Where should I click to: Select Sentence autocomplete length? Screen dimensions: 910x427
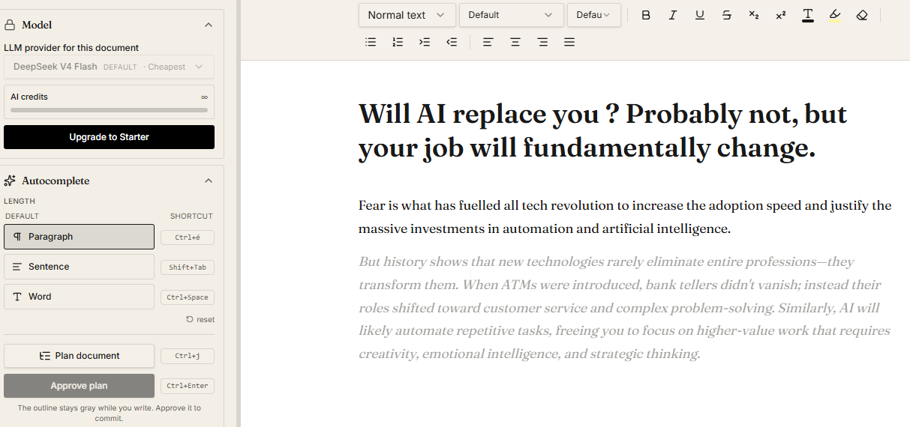click(x=79, y=267)
